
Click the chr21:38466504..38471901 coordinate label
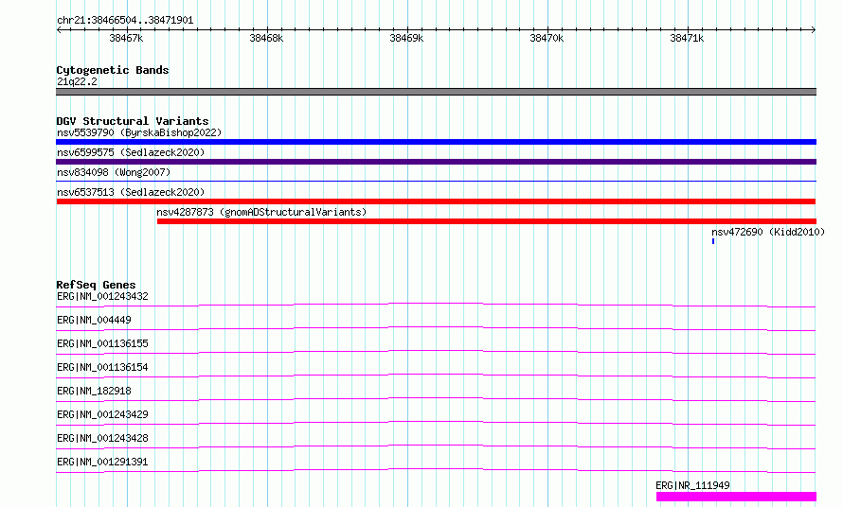pos(125,20)
